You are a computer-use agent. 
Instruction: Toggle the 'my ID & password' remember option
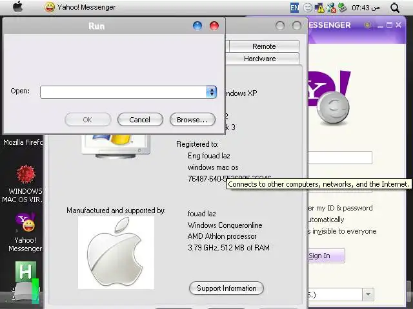(x=340, y=208)
